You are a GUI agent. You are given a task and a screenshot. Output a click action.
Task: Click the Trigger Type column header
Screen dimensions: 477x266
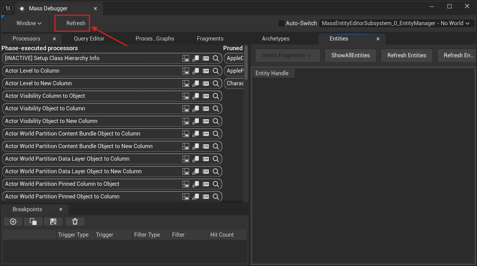coord(75,235)
